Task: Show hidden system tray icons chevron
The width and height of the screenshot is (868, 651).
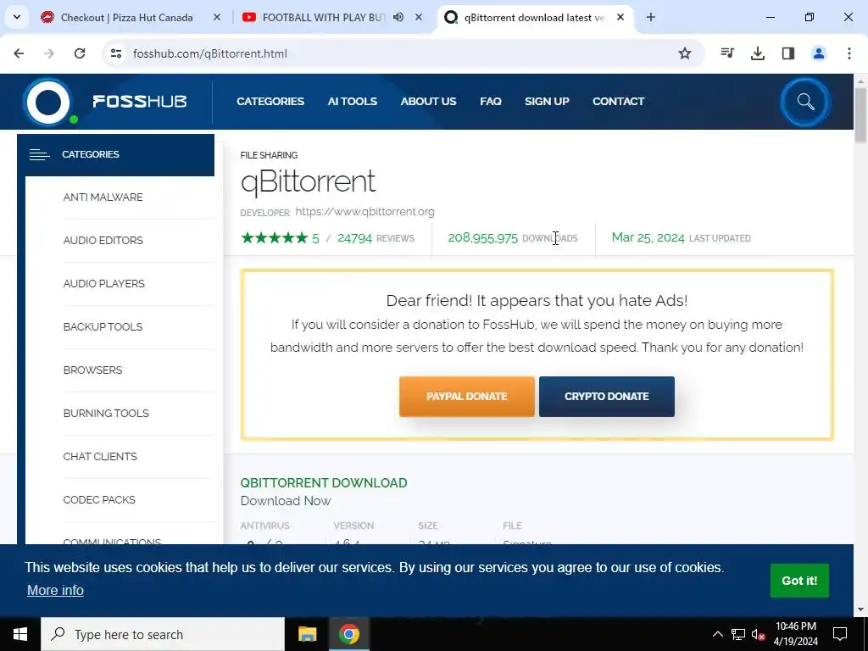Action: [717, 634]
